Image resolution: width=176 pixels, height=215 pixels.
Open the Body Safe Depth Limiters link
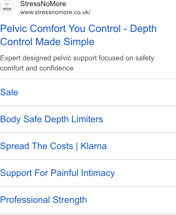click(52, 119)
